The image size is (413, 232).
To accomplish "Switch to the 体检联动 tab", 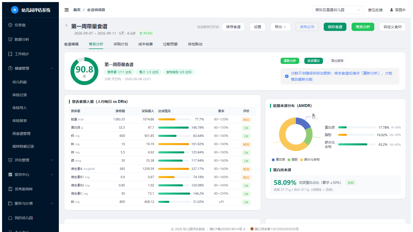I will 195,44.
